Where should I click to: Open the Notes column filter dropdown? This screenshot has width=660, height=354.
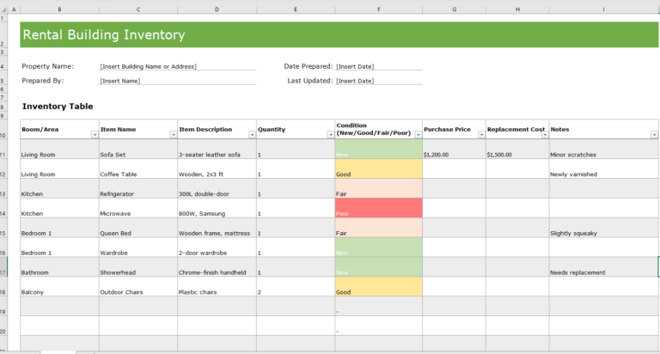[x=654, y=134]
